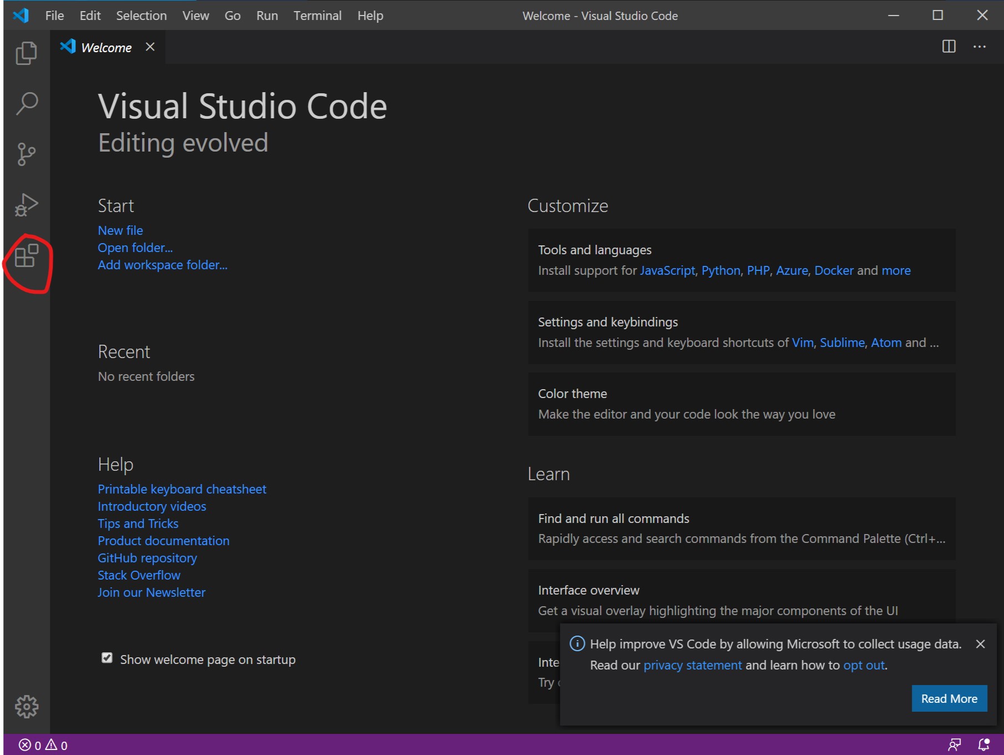Screen dimensions: 1004x755
Task: Open the Tools and languages card
Action: coord(742,260)
